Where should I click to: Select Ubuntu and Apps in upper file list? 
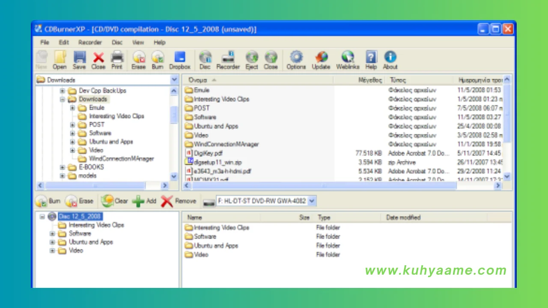211,126
